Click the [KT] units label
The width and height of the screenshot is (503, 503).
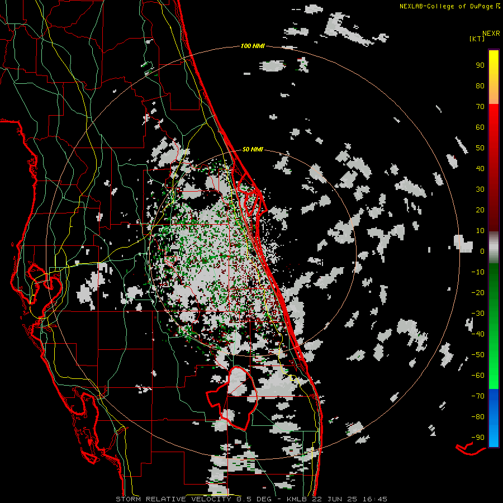pos(477,39)
